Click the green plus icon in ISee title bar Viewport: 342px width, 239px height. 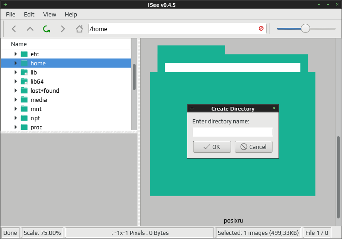5,5
